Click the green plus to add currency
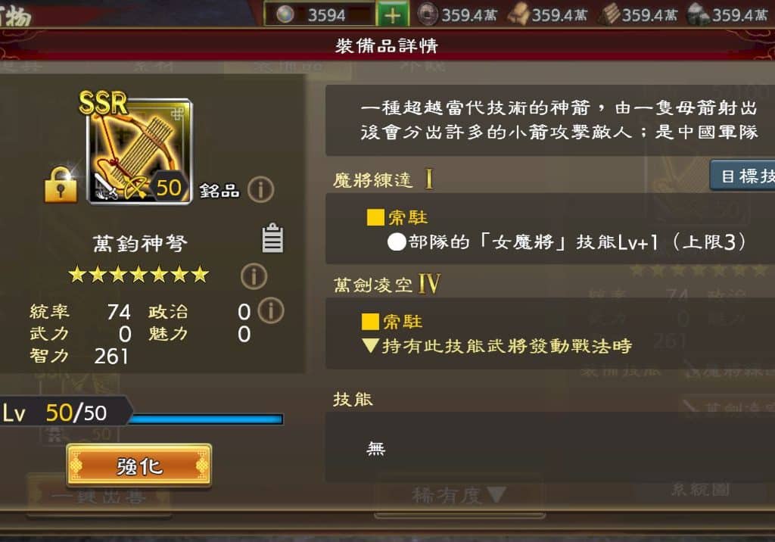 click(393, 15)
